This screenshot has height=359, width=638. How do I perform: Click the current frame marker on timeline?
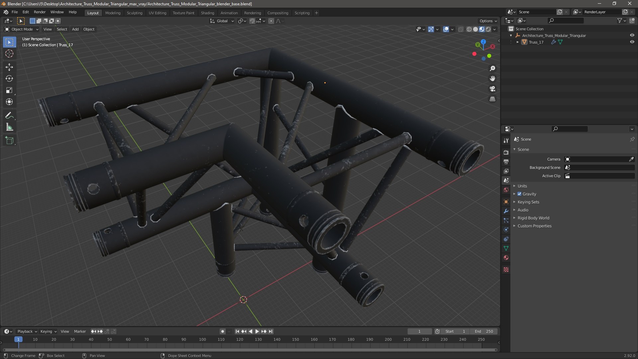pyautogui.click(x=18, y=339)
